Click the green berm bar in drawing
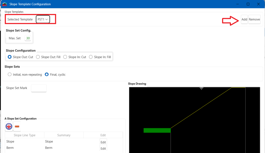 157,130
